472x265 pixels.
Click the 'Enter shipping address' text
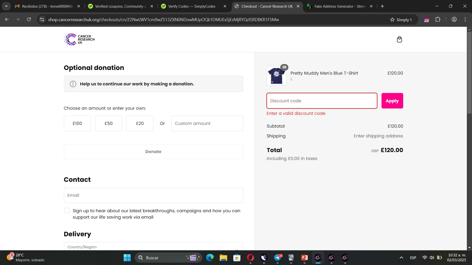point(378,136)
